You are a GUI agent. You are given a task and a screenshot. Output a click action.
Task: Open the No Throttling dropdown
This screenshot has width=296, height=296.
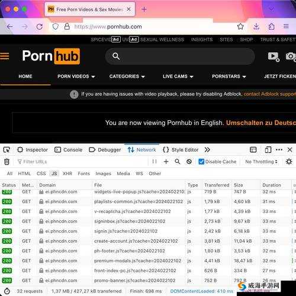coord(261,162)
